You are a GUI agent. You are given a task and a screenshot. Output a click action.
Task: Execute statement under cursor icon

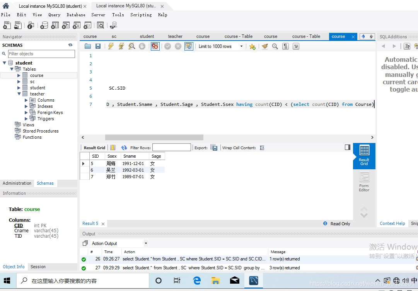pyautogui.click(x=121, y=46)
